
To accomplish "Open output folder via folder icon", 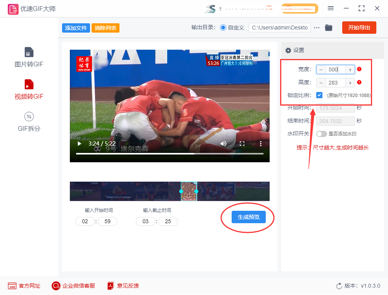I will (x=329, y=28).
